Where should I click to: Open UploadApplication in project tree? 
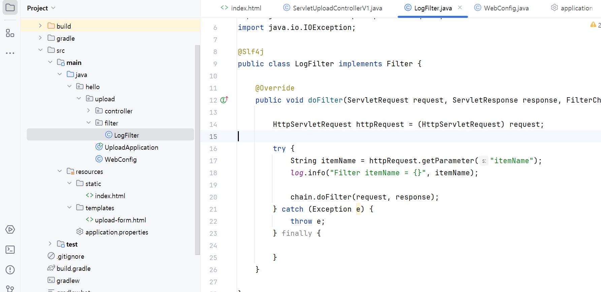[x=131, y=147]
